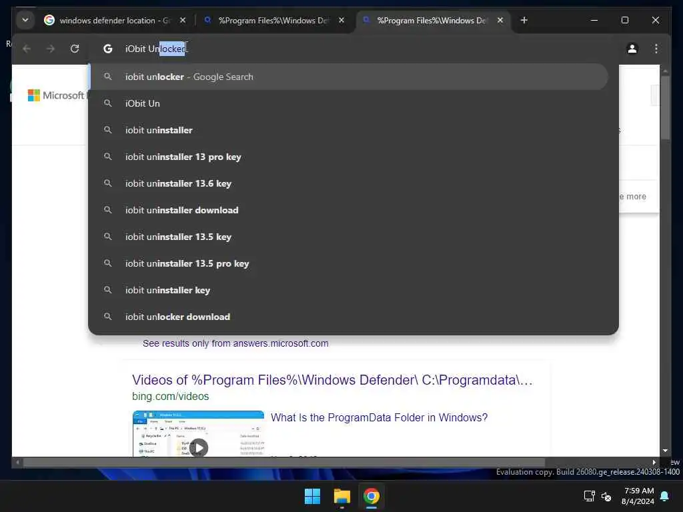Screen dimensions: 683x512
Task: Select 'iobit uninstaller 13.5 key' suggestion
Action: [348, 237]
